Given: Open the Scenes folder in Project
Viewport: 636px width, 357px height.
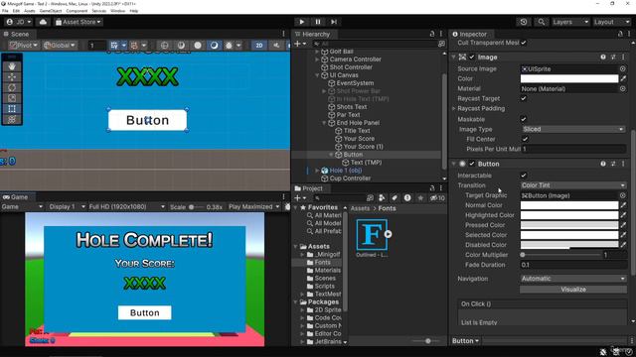Looking at the screenshot, I should click(x=325, y=279).
